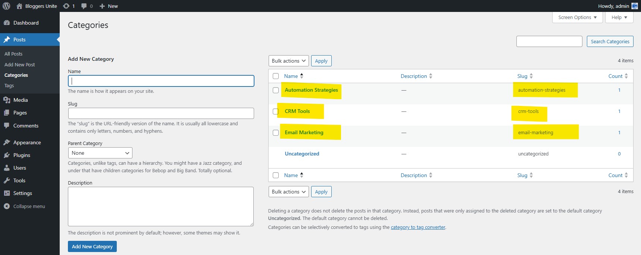Click the uncategorized slug text
Image resolution: width=641 pixels, height=255 pixels.
[533, 154]
